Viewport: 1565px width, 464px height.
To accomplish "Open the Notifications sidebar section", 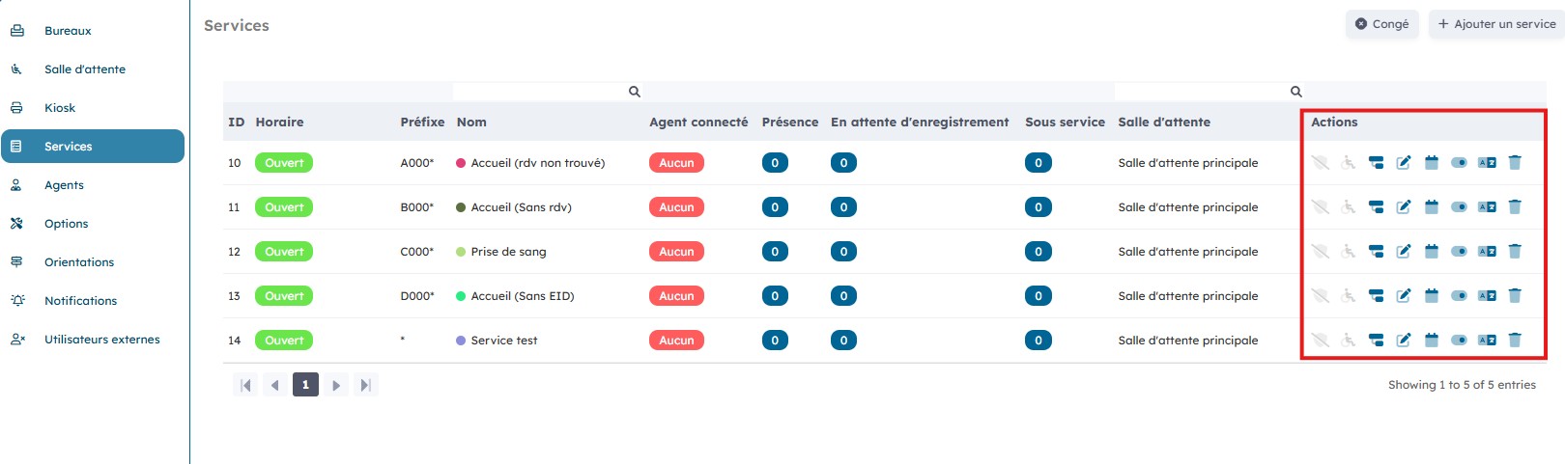I will (80, 301).
